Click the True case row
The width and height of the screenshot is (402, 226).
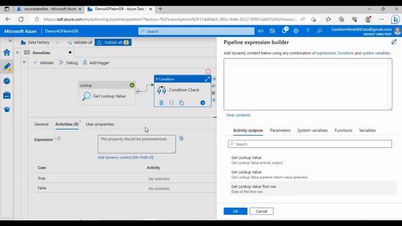click(126, 178)
